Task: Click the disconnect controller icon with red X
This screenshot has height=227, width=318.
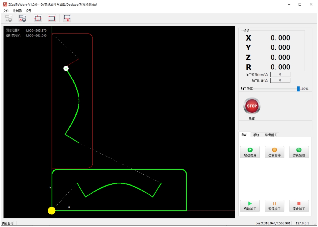Action: (23, 18)
